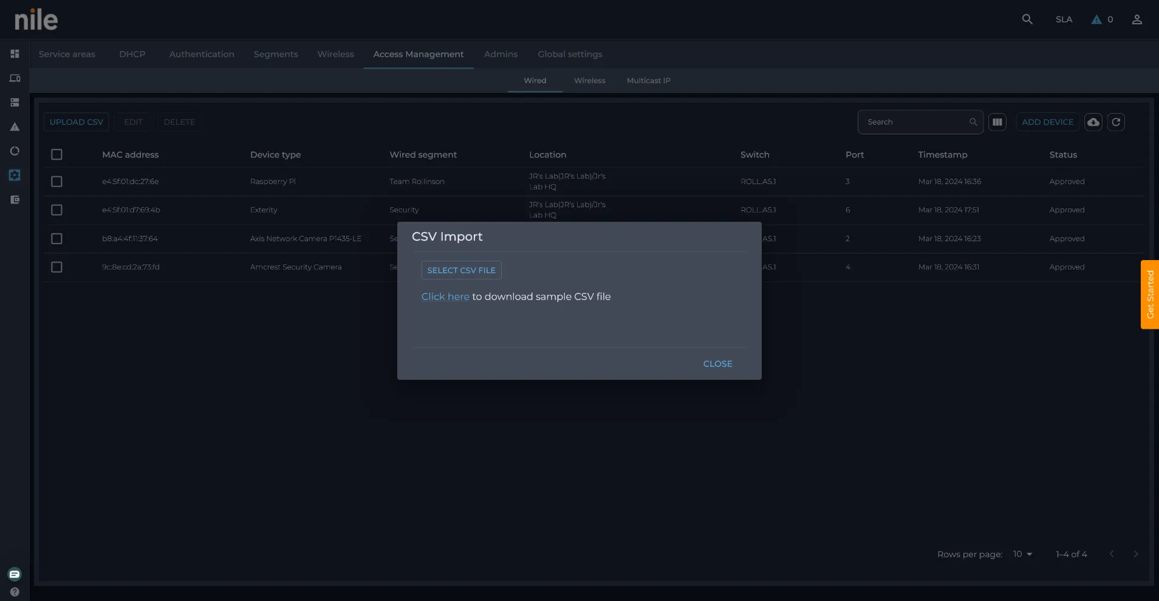The width and height of the screenshot is (1159, 601).
Task: Open the warning triangle icon in sidebar
Action: coord(15,126)
